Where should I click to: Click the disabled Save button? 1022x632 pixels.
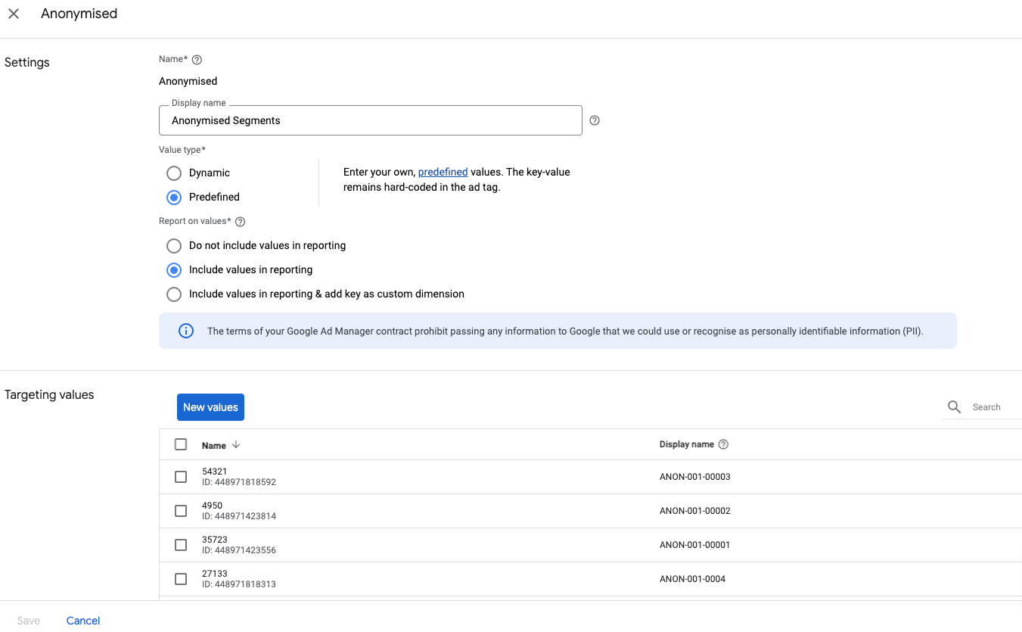coord(28,620)
